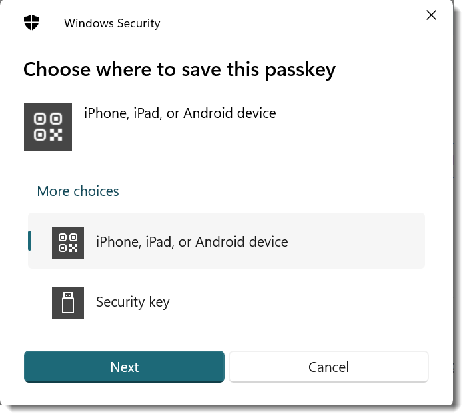The width and height of the screenshot is (467, 418).
Task: Click the word 'Cancel' on the white button
Action: click(x=328, y=367)
